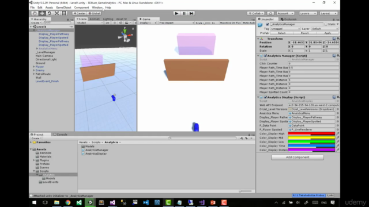Toggle Maximize On Play
The image size is (369, 207).
coord(231,23)
